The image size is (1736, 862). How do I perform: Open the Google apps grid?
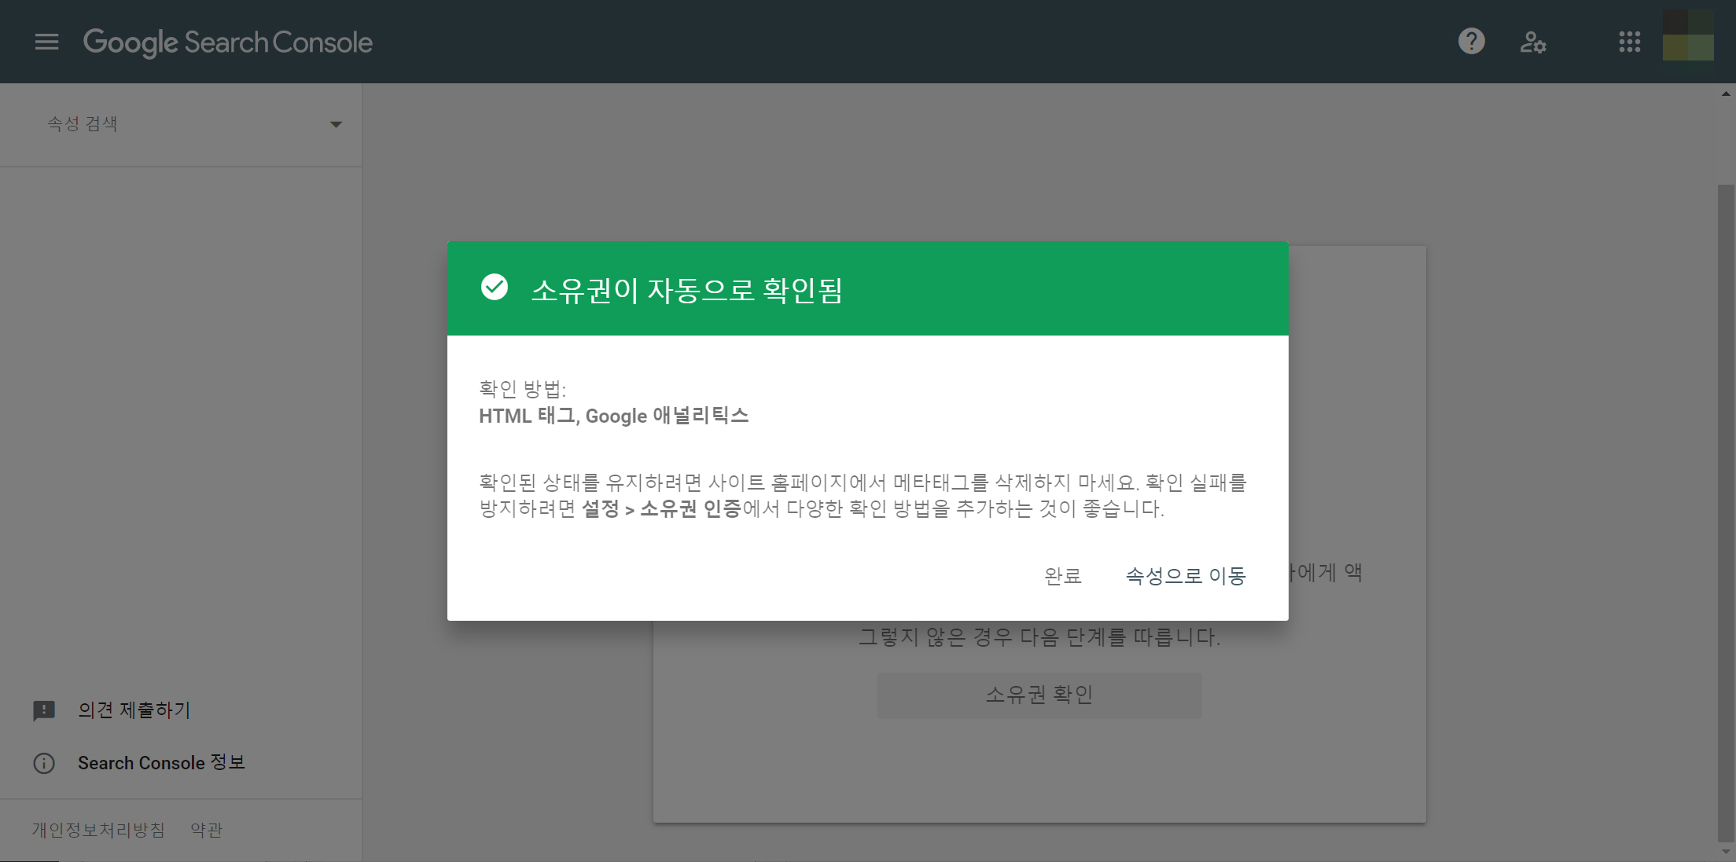point(1631,42)
